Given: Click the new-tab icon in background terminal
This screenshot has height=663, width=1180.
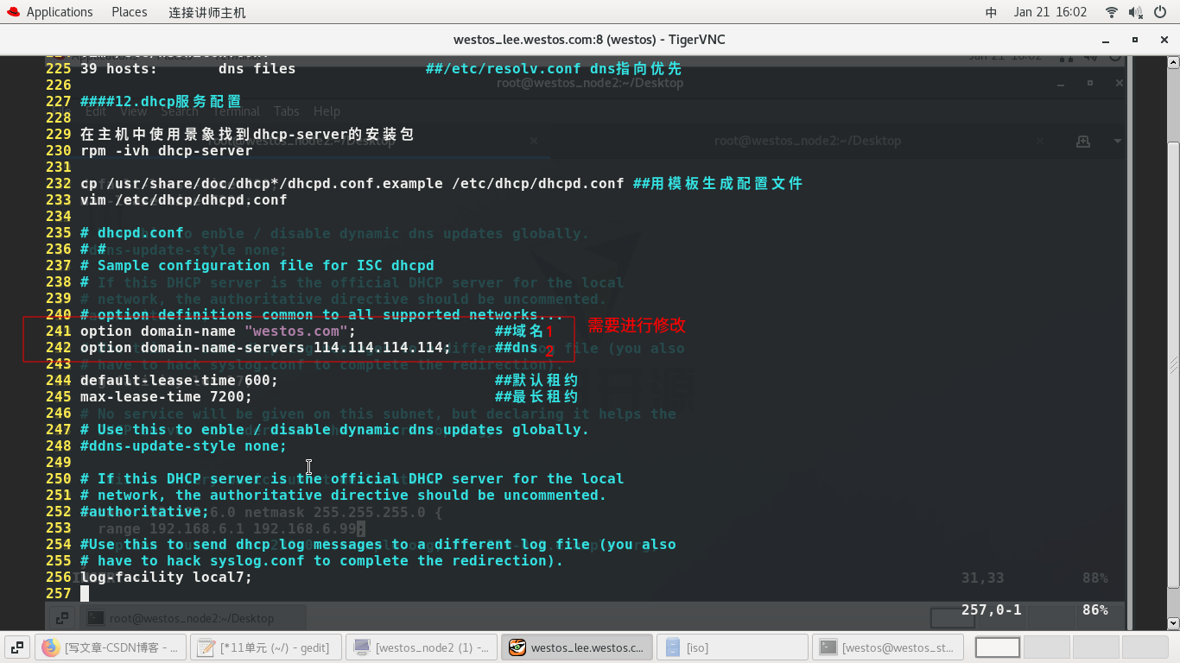Looking at the screenshot, I should coord(1082,141).
